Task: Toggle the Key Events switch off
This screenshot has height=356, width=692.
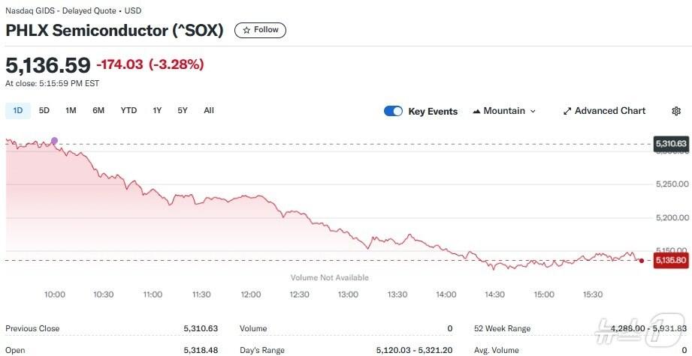Action: 393,111
